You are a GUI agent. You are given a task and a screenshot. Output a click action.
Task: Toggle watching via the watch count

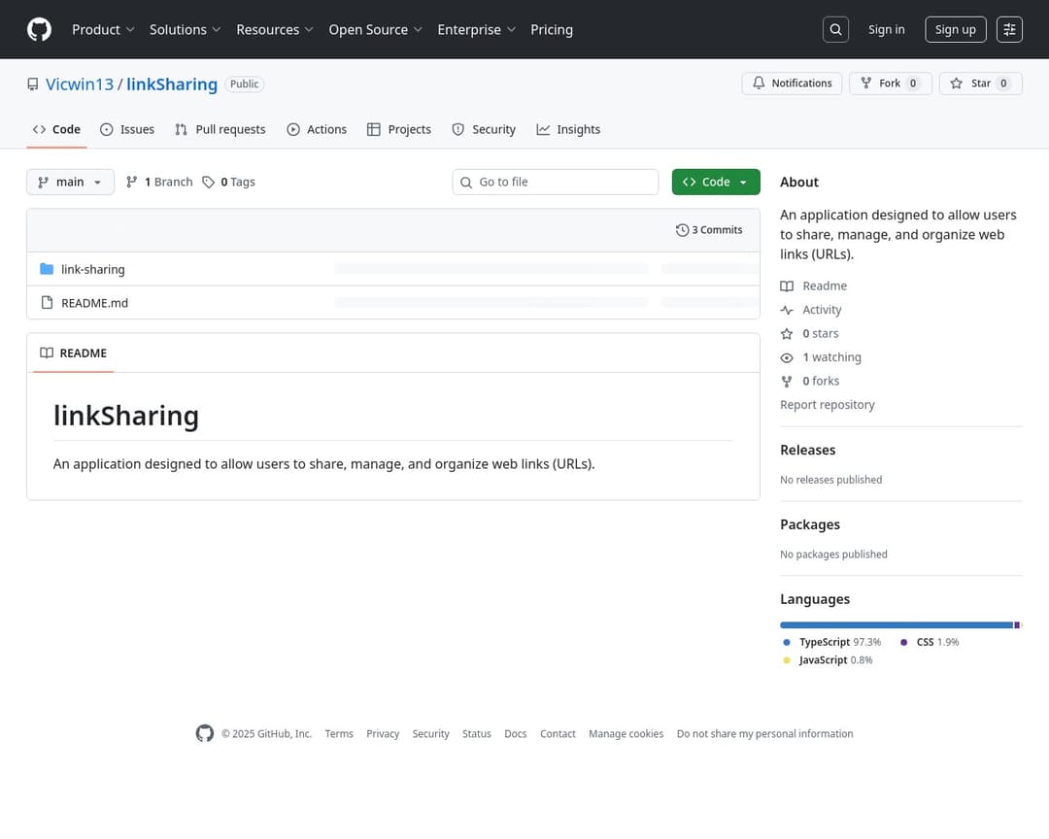pos(831,356)
